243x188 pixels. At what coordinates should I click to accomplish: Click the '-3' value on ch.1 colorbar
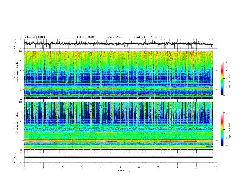pyautogui.click(x=226, y=62)
